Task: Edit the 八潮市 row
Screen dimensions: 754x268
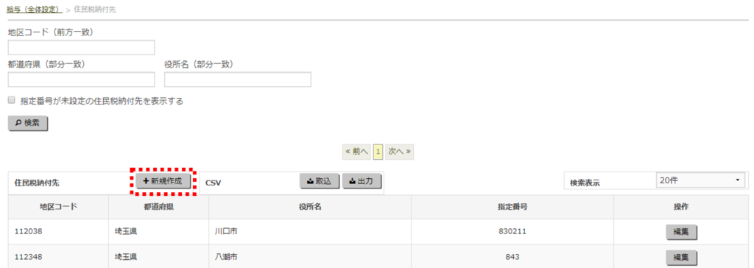Action: 681,257
